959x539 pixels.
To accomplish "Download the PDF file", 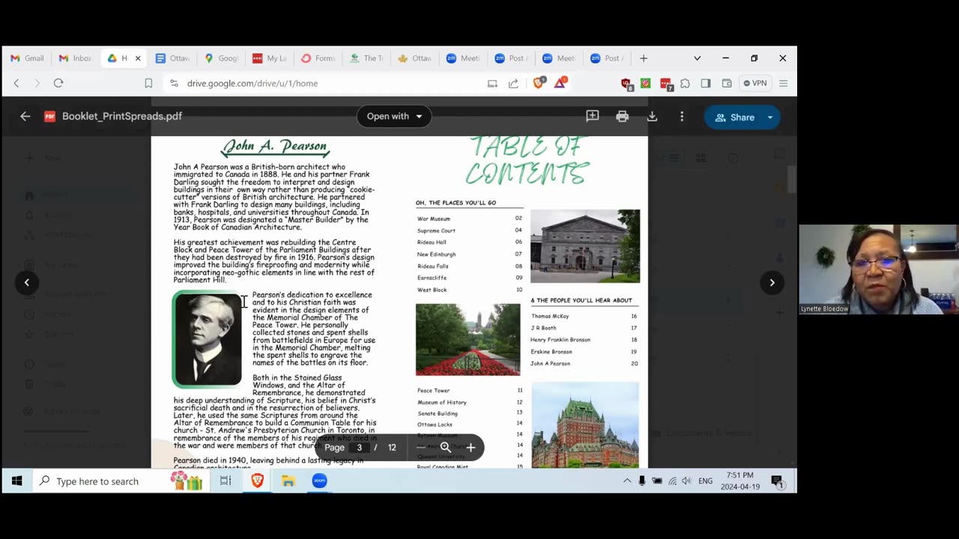I will click(x=652, y=116).
